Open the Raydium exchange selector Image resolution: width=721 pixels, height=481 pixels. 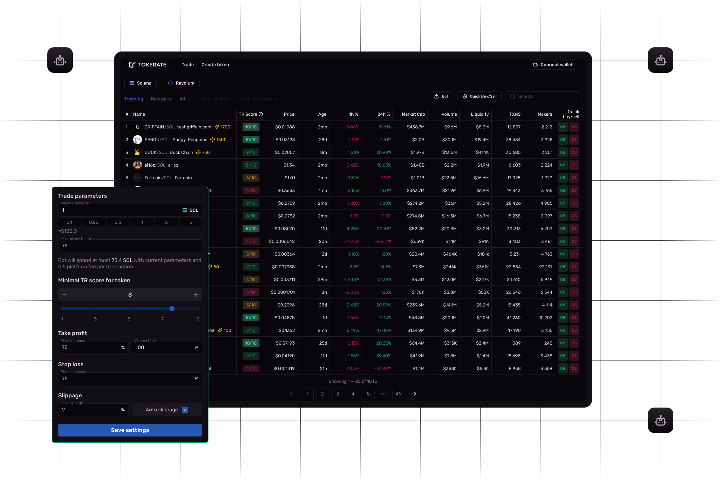point(181,83)
